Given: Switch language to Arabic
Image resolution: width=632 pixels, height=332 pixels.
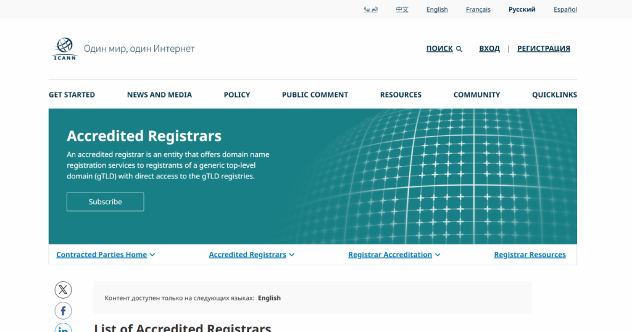Looking at the screenshot, I should 370,9.
